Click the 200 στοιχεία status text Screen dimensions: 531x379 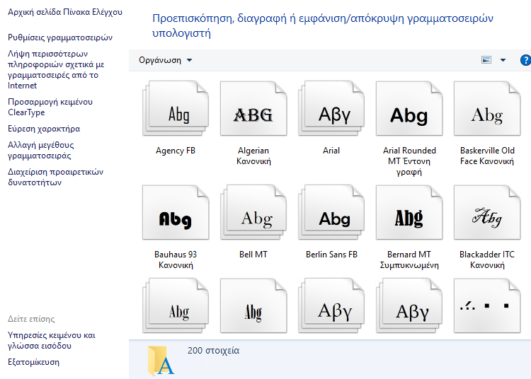coord(213,350)
